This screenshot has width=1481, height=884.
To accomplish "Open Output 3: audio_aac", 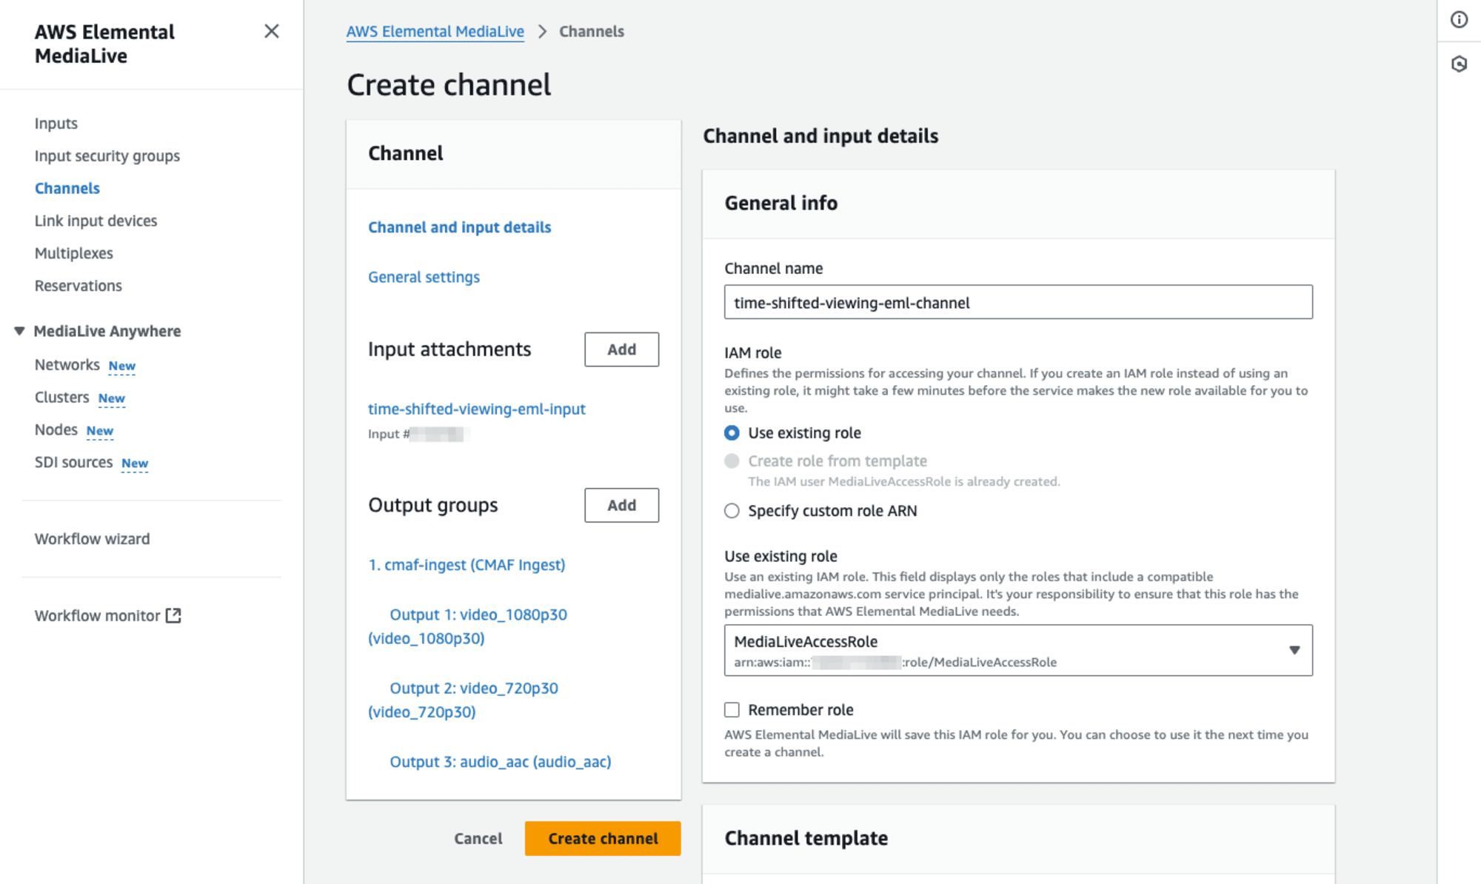I will tap(501, 762).
